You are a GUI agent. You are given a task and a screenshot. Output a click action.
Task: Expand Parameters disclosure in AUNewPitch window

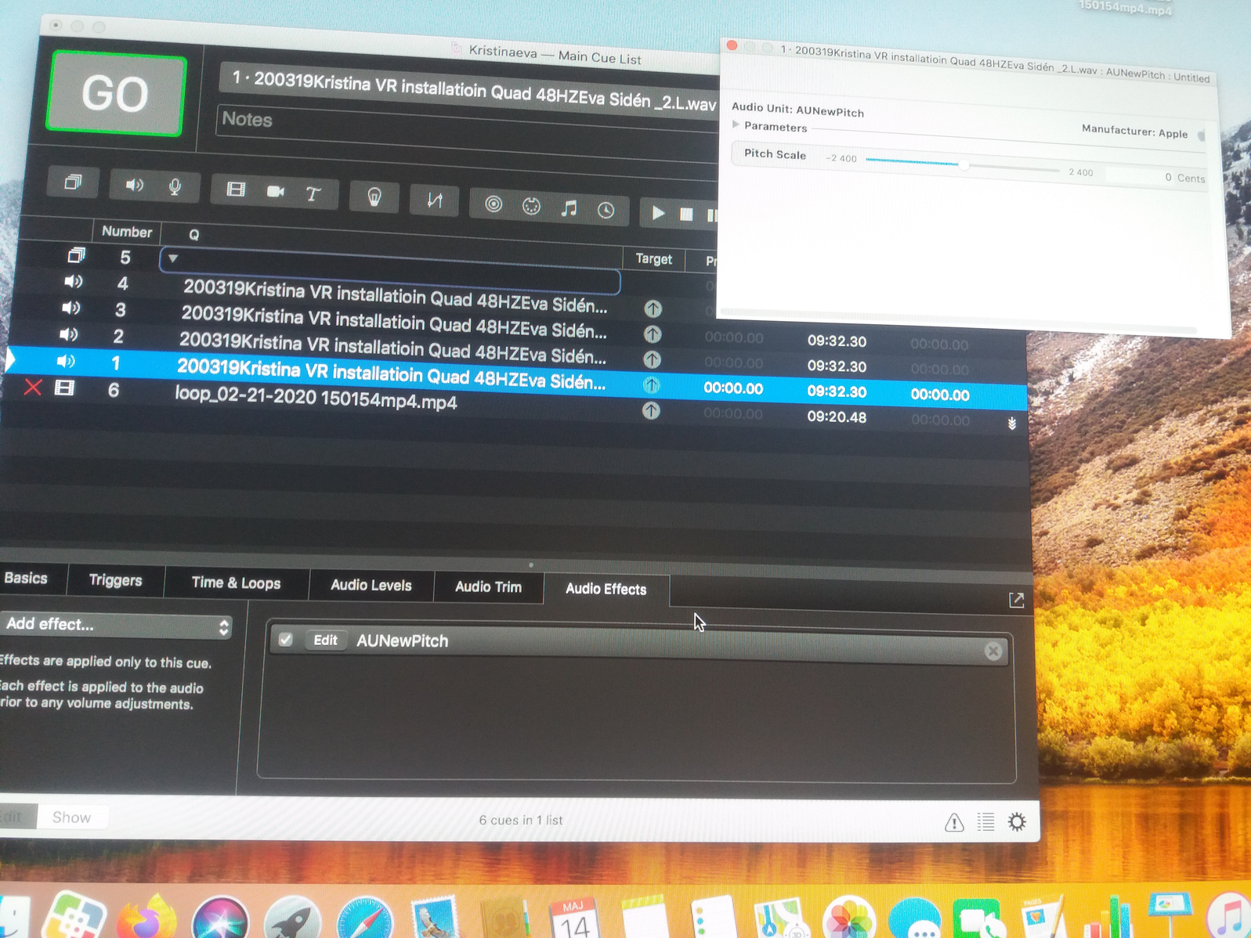[x=736, y=125]
